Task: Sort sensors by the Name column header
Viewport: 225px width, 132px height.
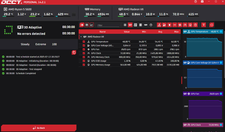Action: 102,32
